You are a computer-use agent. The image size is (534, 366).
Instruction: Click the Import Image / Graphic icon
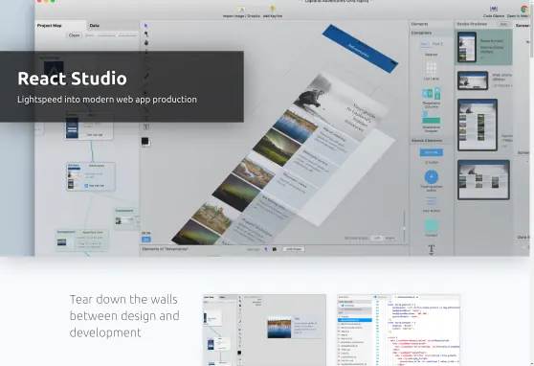241,10
